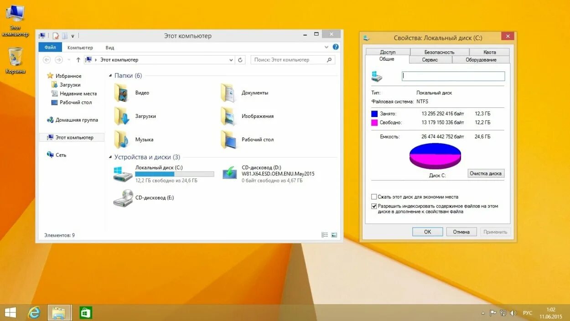Viewport: 570px width, 321px height.
Task: Expand the ribbon with chevron
Action: [326, 47]
